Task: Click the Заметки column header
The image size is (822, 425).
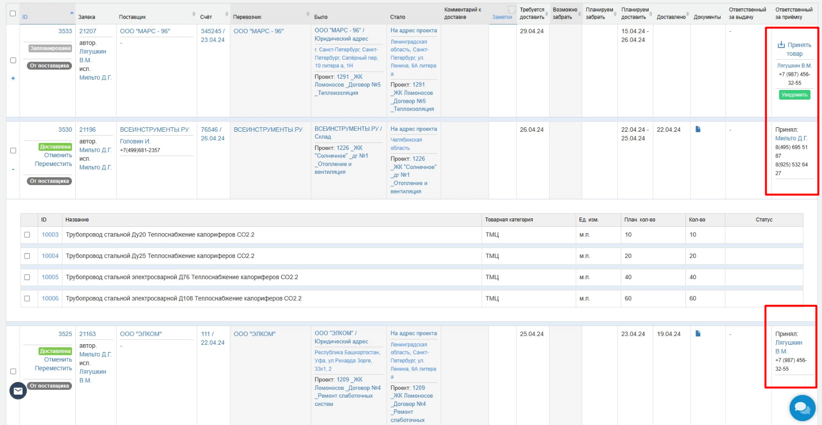Action: [502, 17]
